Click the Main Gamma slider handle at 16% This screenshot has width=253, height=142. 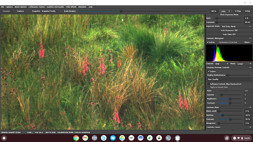pos(223,115)
